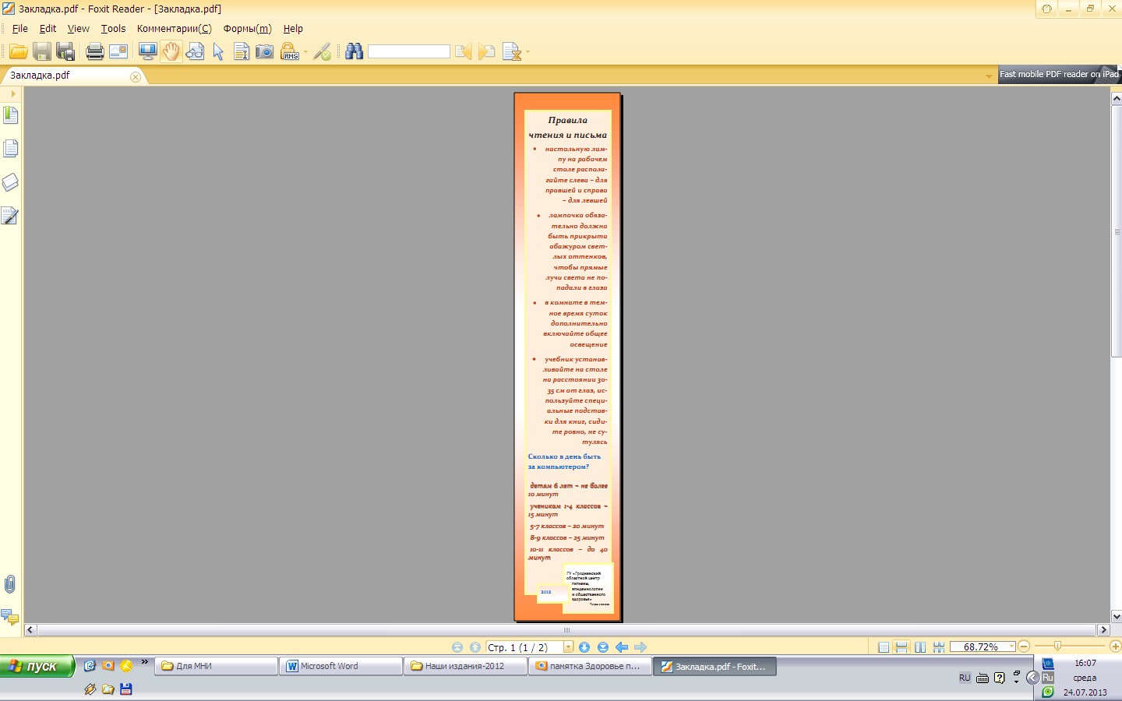Activate the Snapshot camera tool

(x=265, y=52)
